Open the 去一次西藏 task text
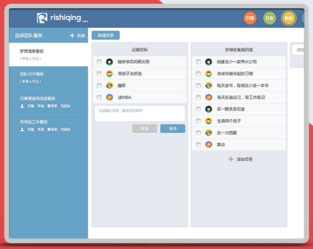This screenshot has height=249, width=313. click(x=227, y=133)
